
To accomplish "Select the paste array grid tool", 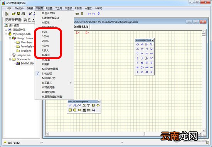I will [x=89, y=110].
